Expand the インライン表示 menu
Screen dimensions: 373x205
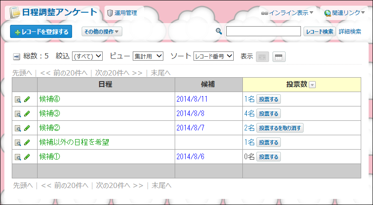coord(287,13)
